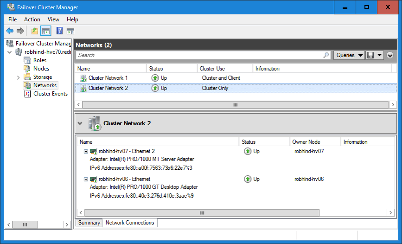Toggle the Show/Hide Console Tree icon
Image resolution: width=402 pixels, height=244 pixels.
pyautogui.click(x=46, y=31)
